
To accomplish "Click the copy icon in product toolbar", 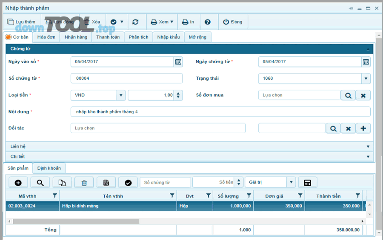I will tap(62, 183).
